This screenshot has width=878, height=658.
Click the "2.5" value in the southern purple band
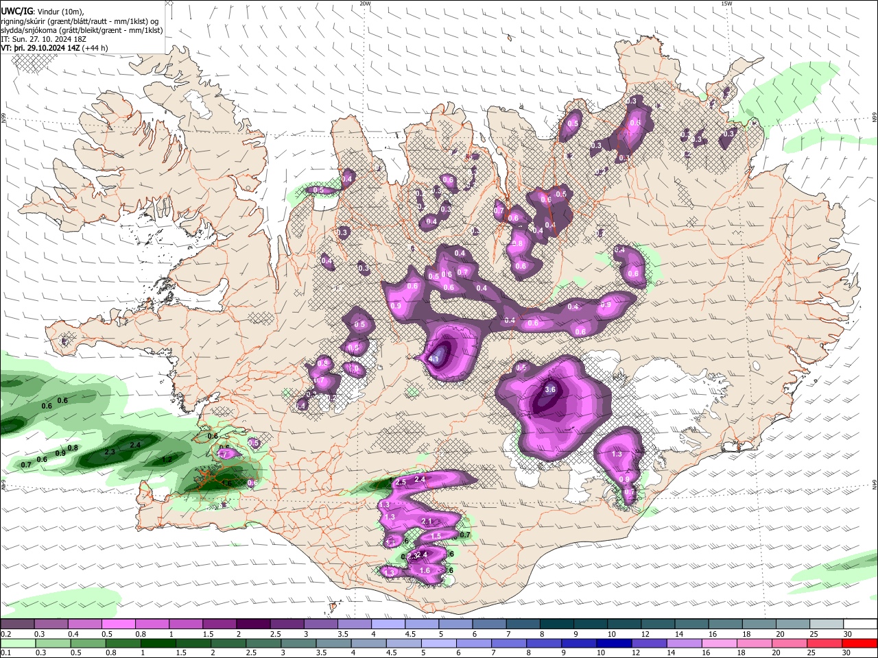[x=401, y=482]
